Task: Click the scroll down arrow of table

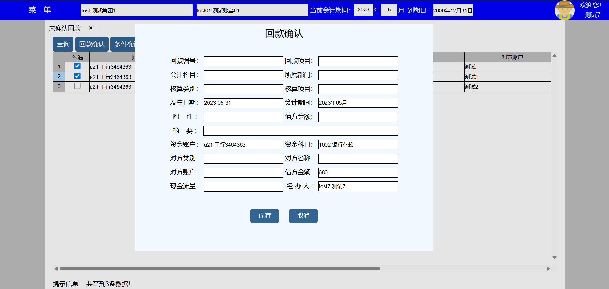Action: pos(554,258)
